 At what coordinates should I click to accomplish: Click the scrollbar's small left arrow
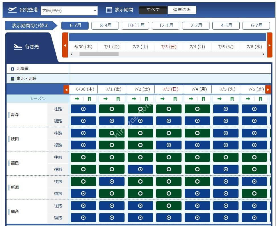72,54
